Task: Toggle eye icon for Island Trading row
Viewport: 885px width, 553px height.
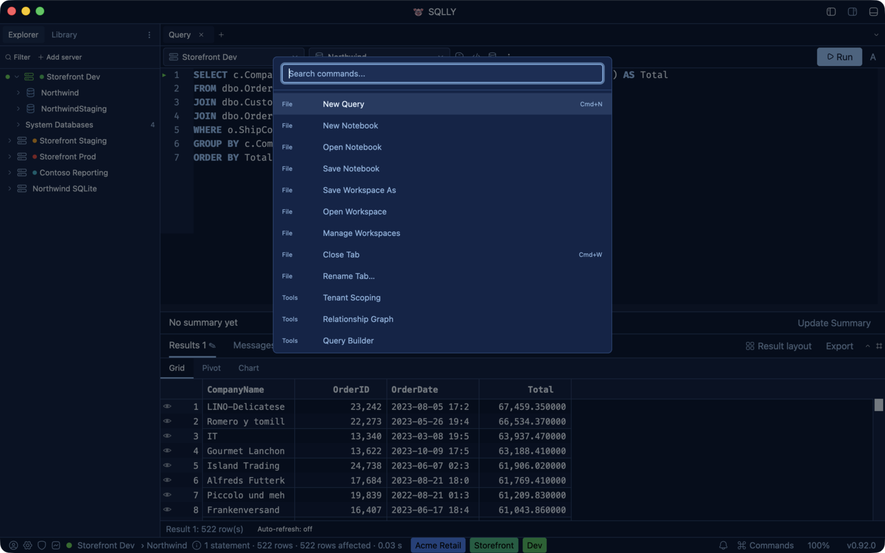Action: click(167, 466)
